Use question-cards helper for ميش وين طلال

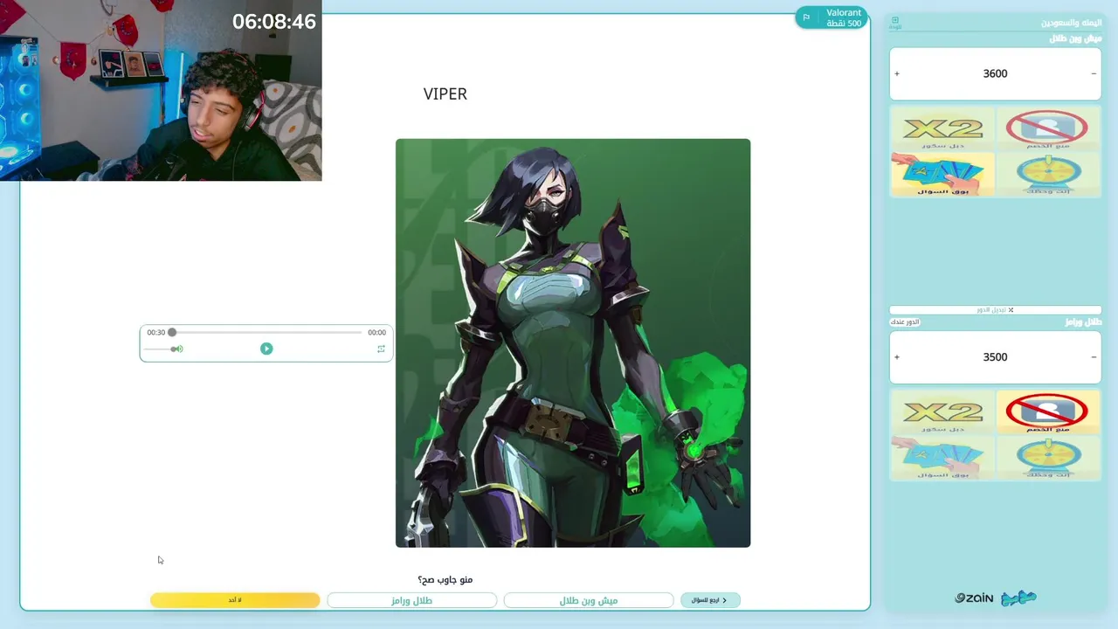pyautogui.click(x=942, y=174)
